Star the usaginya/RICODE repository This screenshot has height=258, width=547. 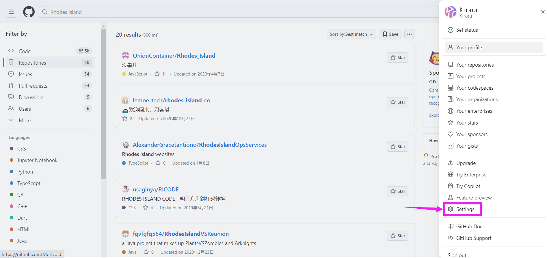tap(398, 191)
